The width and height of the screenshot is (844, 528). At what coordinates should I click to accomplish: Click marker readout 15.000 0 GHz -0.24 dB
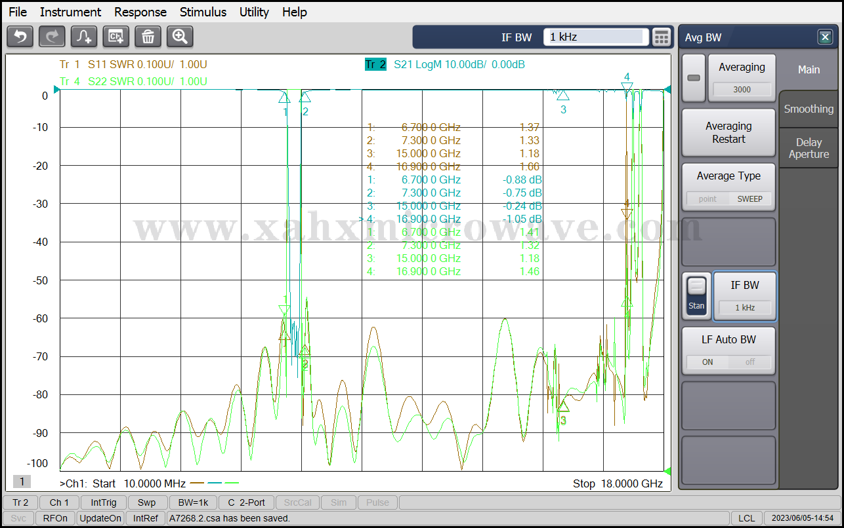454,206
